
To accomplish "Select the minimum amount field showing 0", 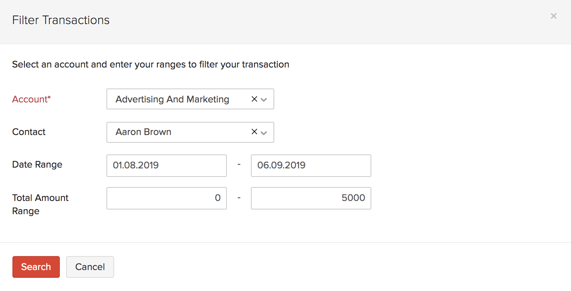I will click(166, 198).
